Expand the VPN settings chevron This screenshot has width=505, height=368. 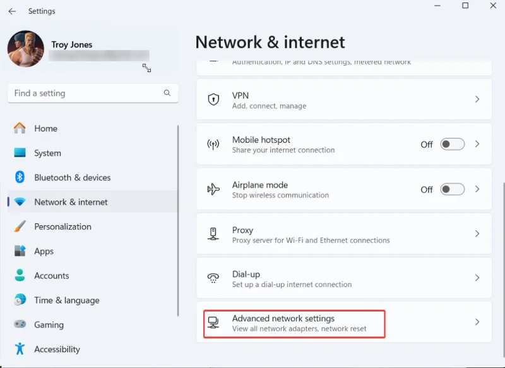click(x=478, y=99)
